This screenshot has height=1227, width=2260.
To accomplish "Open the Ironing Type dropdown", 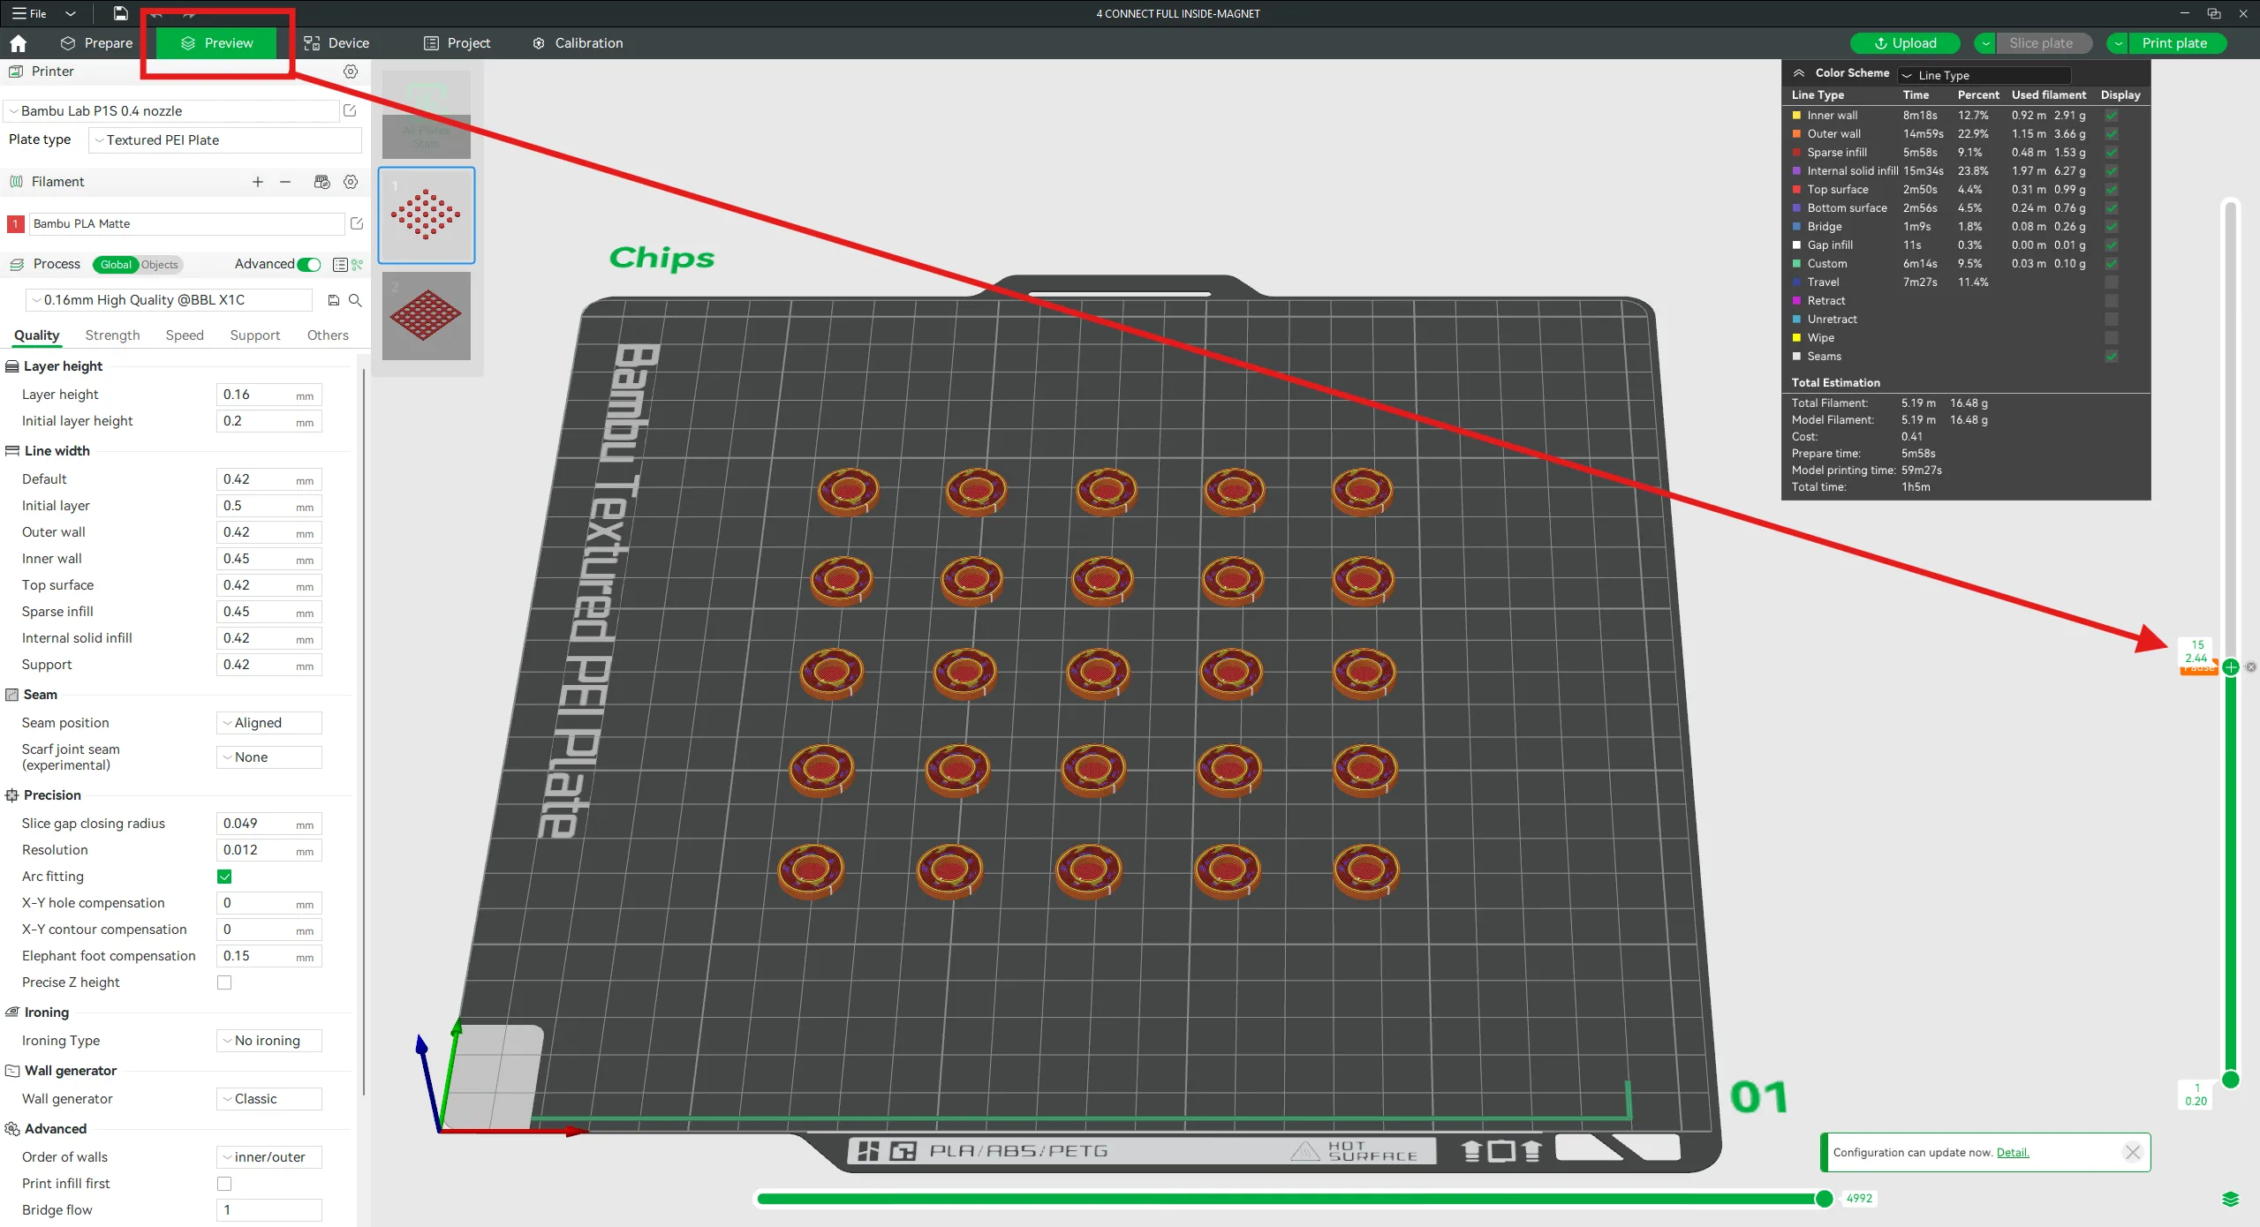I will 269,1041.
